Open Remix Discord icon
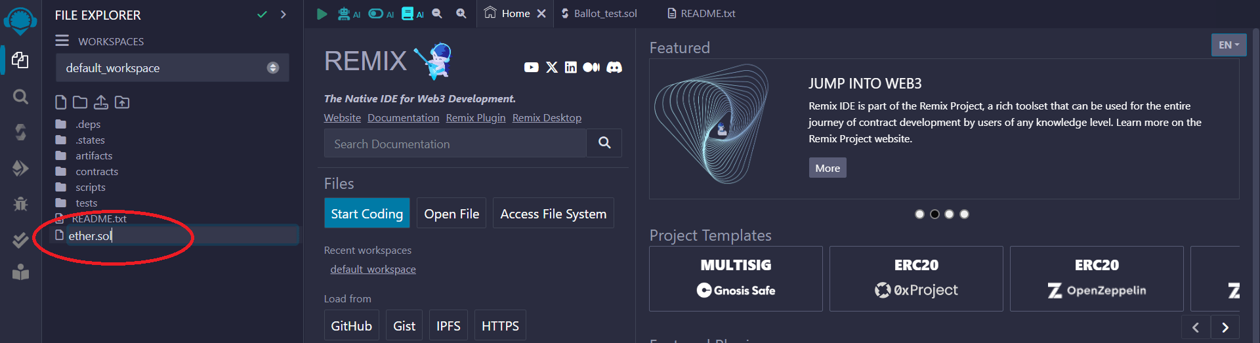The image size is (1260, 343). (x=614, y=67)
